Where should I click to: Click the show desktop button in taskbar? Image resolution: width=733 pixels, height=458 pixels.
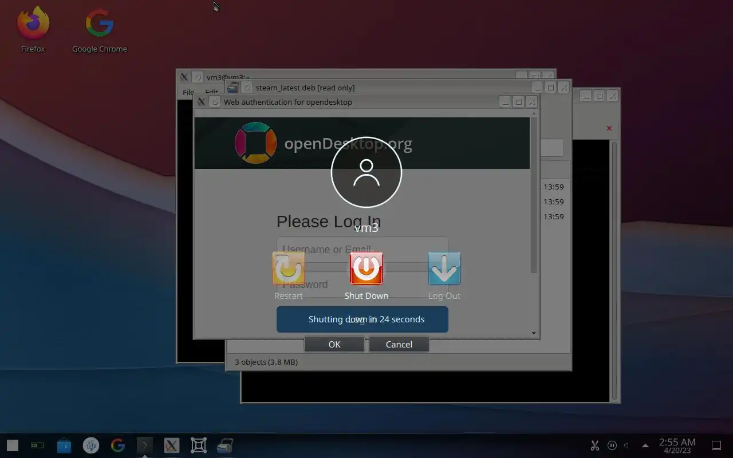tap(716, 445)
